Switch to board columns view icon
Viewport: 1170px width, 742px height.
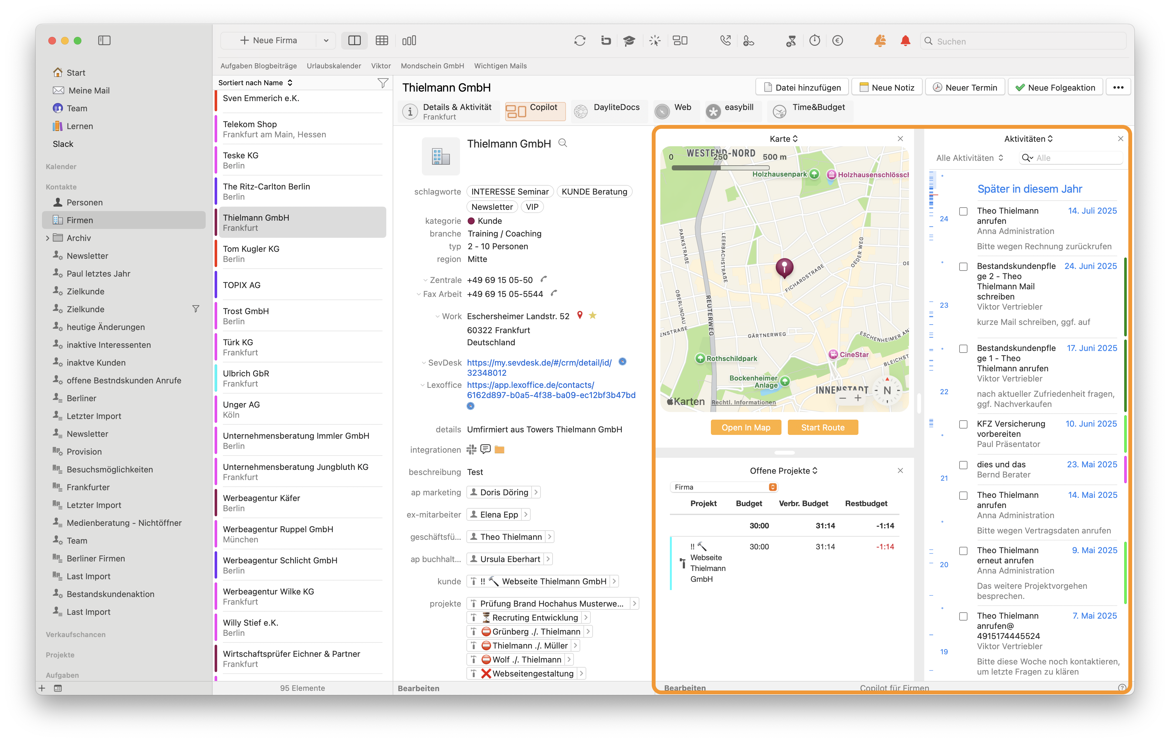pos(409,41)
